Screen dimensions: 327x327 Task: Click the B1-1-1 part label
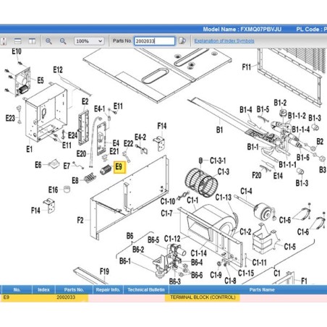(287, 165)
